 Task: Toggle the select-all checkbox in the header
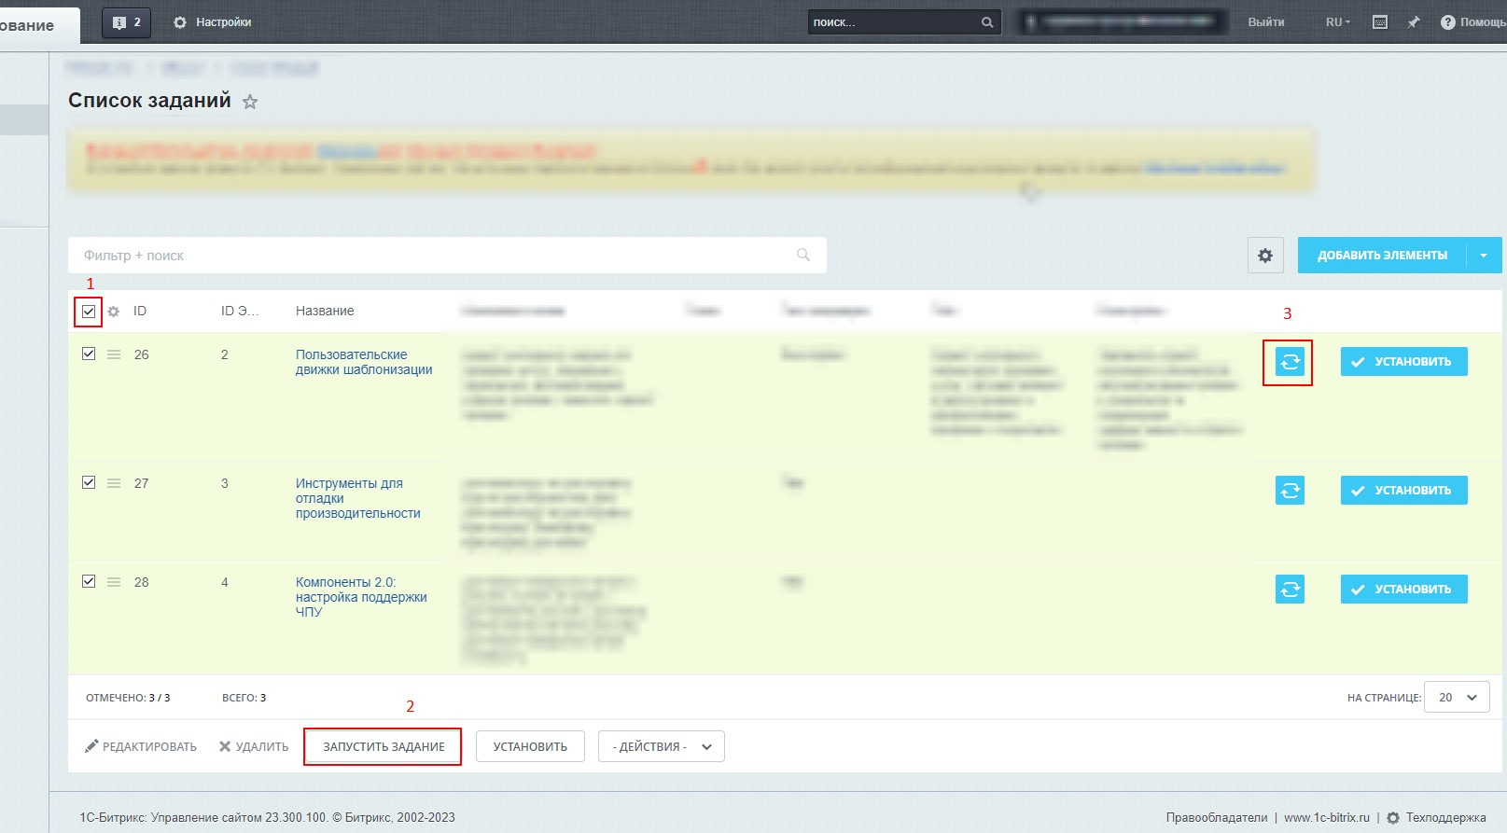89,312
